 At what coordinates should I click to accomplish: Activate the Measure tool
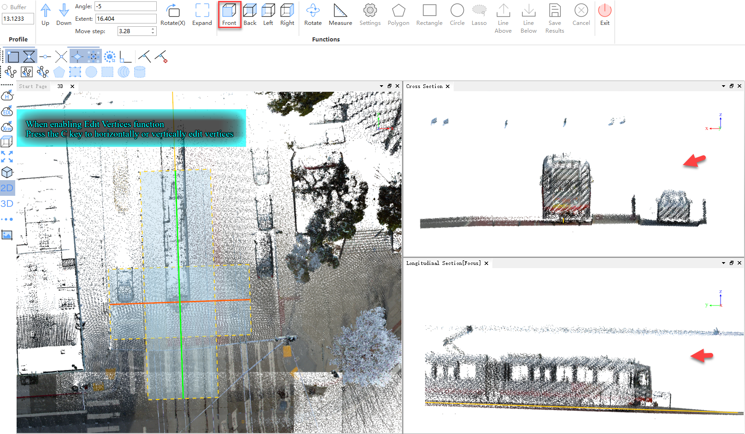click(x=340, y=15)
